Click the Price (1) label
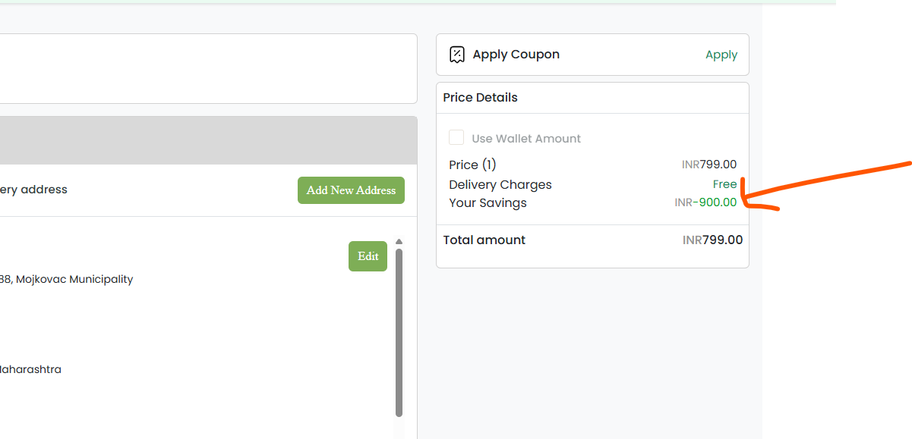Image resolution: width=912 pixels, height=439 pixels. coord(472,165)
